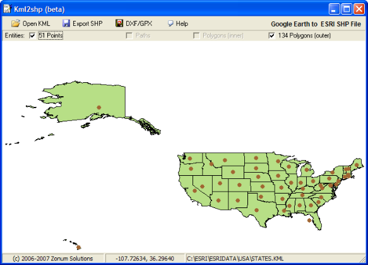Toggle the Paths checkbox

click(129, 35)
